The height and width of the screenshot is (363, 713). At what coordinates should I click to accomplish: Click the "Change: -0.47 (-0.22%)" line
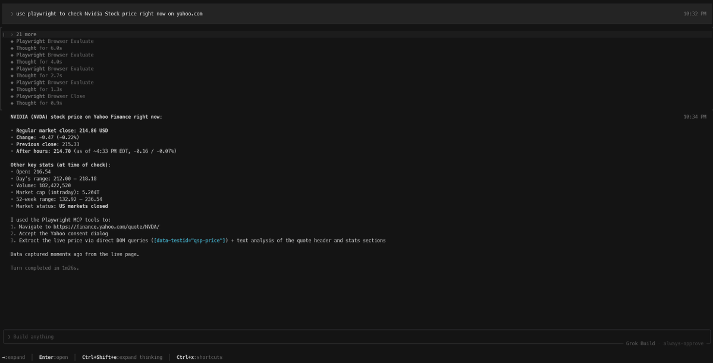pos(48,137)
